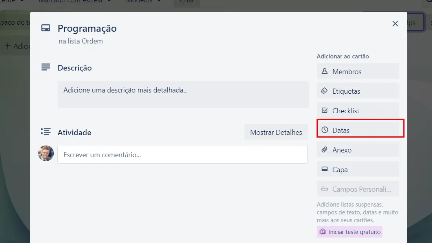Open the Capa cover option
Screen dimensions: 432x243
click(358, 169)
